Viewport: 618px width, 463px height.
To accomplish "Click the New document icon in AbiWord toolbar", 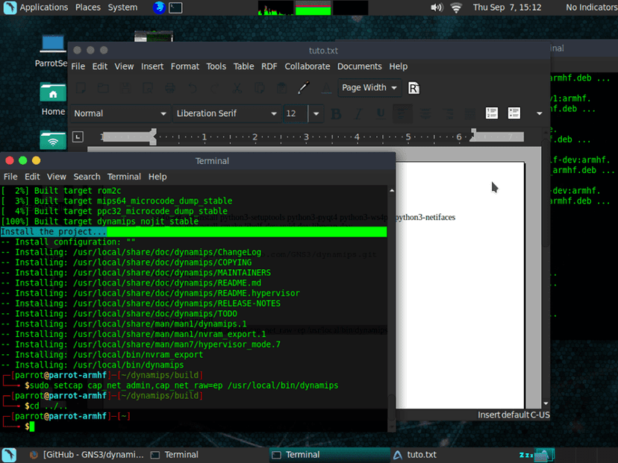I will 81,87.
